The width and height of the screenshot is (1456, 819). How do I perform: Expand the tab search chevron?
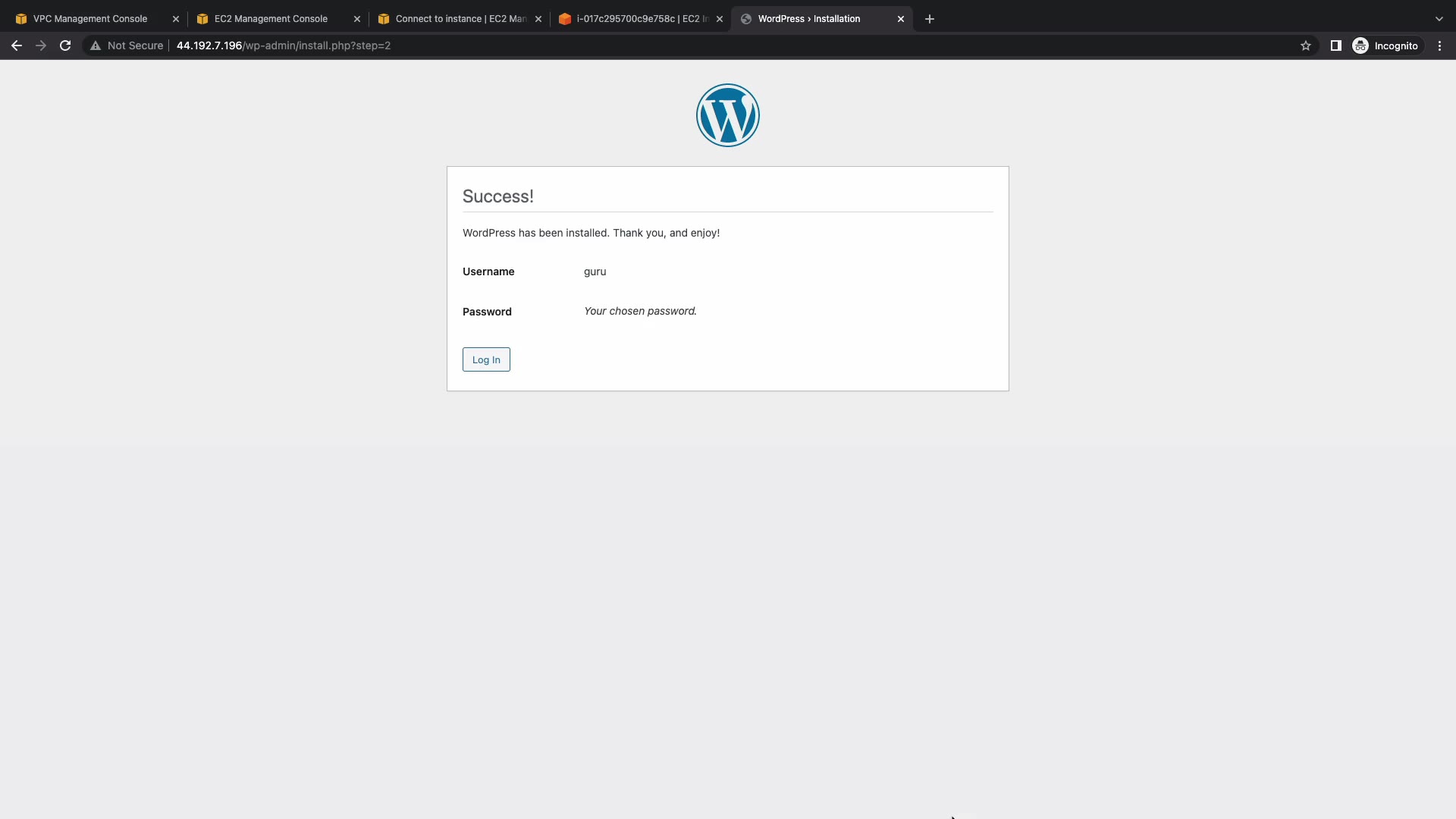tap(1439, 19)
